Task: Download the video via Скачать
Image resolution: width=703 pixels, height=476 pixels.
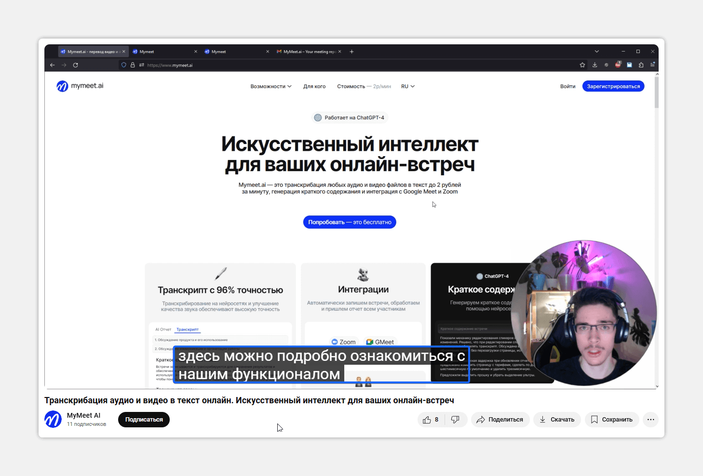Action: click(x=557, y=420)
